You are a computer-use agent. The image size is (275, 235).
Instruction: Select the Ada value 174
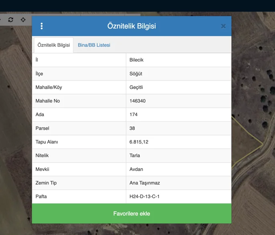(x=133, y=114)
